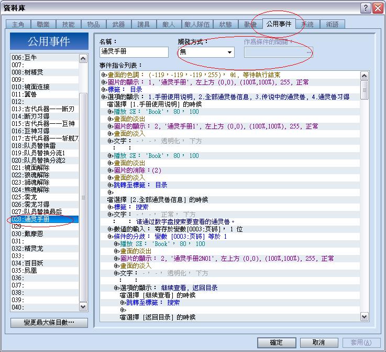Select list item 014:断刃习得
Screen dimensions: 386x352
pyautogui.click(x=45, y=116)
